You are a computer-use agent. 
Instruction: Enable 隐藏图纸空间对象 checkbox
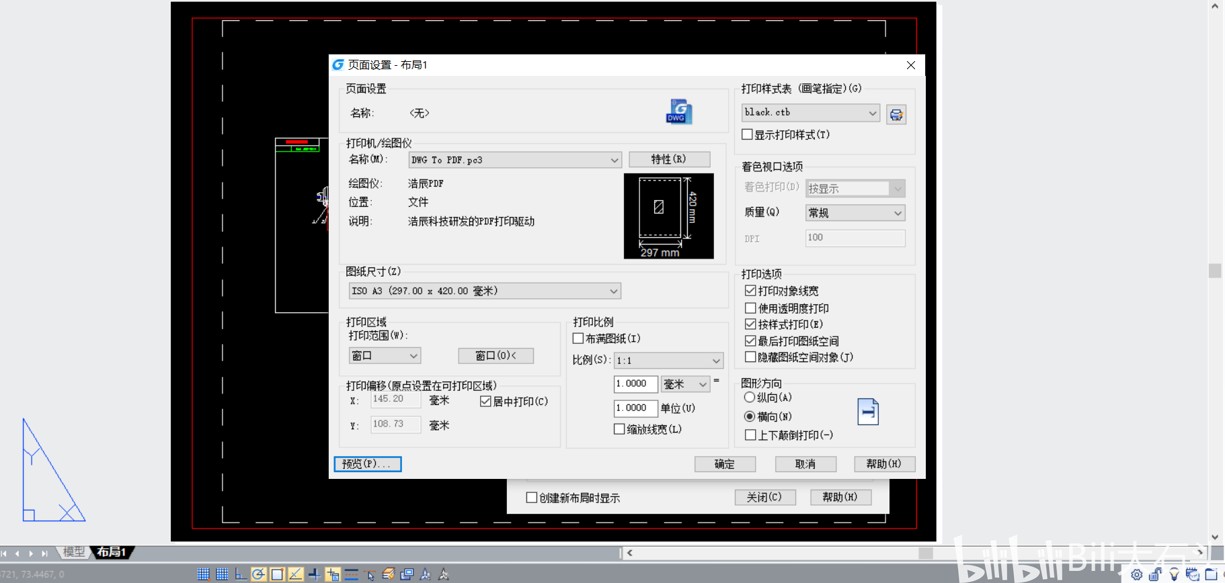tap(750, 357)
